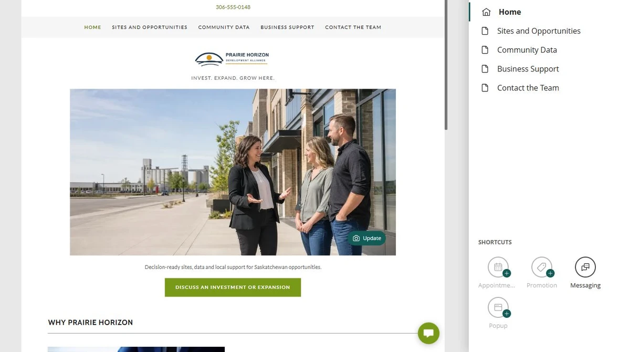Click the Prairie Horizon logo

pyautogui.click(x=233, y=58)
